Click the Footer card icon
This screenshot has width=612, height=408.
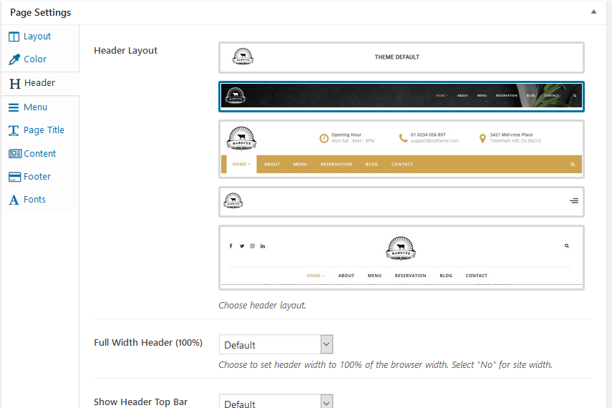[14, 177]
